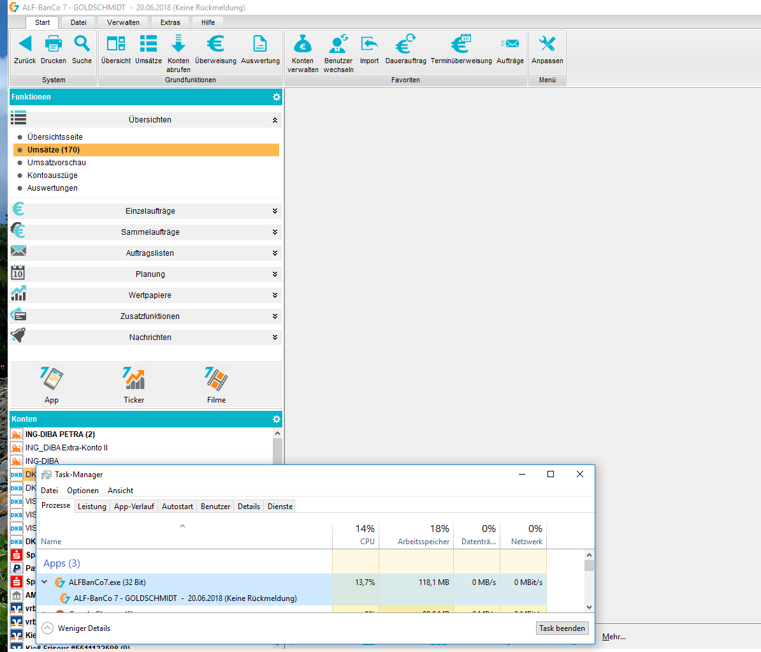Image resolution: width=761 pixels, height=652 pixels.
Task: Expand the Sammelaufträge section
Action: pyautogui.click(x=275, y=232)
